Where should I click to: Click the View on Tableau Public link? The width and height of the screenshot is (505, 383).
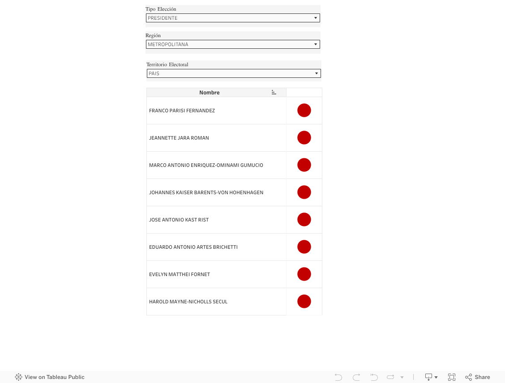pos(54,377)
